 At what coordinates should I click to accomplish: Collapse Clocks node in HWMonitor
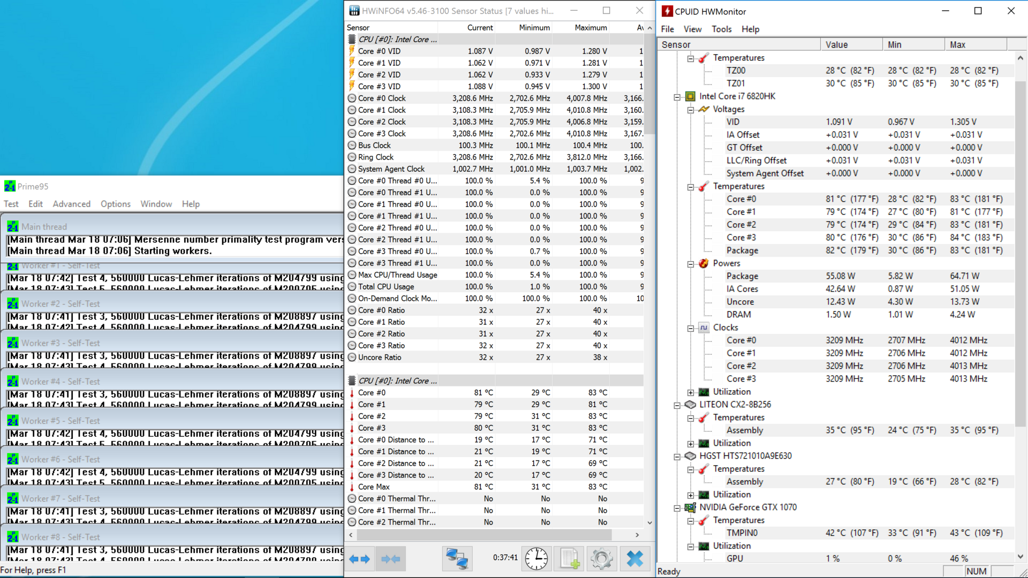click(691, 328)
